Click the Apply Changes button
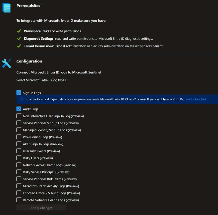218x215 pixels. pyautogui.click(x=41, y=208)
